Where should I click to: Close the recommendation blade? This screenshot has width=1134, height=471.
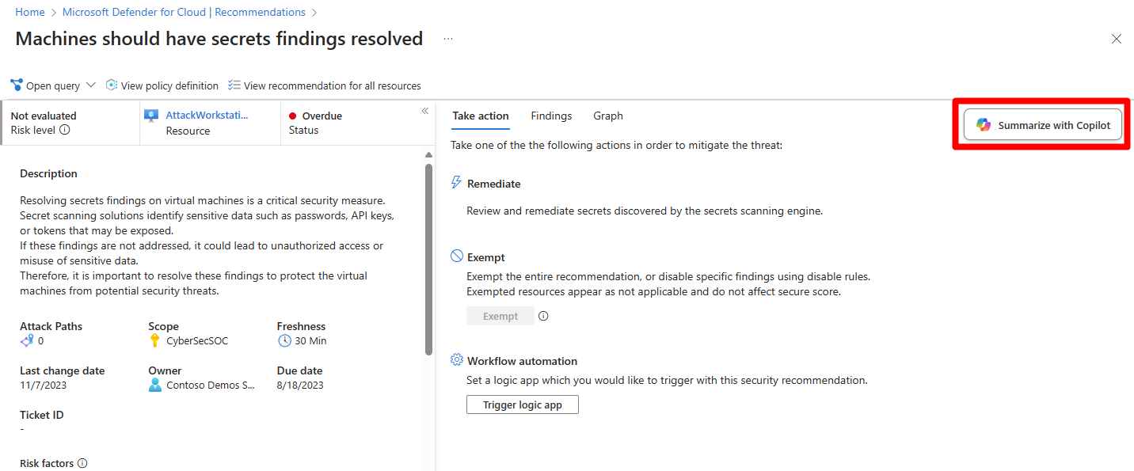pos(1117,39)
